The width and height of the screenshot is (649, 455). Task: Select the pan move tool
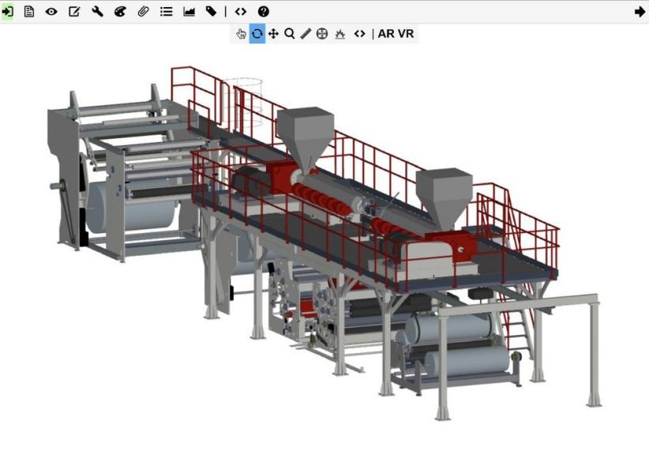tap(273, 33)
